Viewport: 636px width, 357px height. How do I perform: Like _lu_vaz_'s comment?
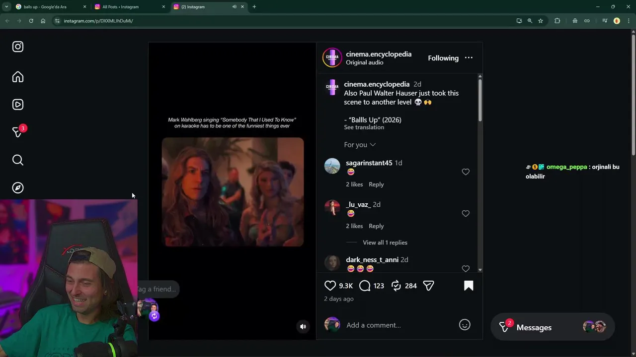point(466,213)
